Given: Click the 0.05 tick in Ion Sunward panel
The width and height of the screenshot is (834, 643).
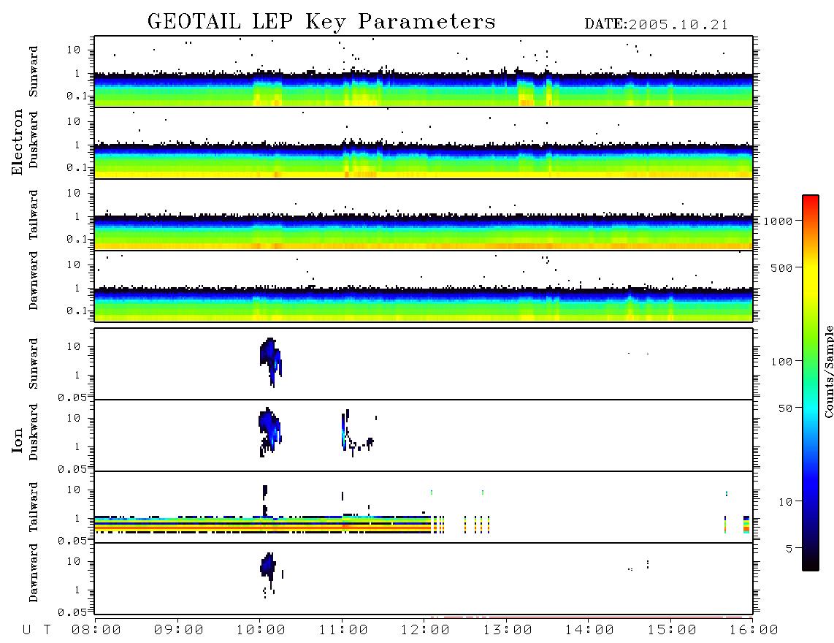Looking at the screenshot, I should (72, 397).
